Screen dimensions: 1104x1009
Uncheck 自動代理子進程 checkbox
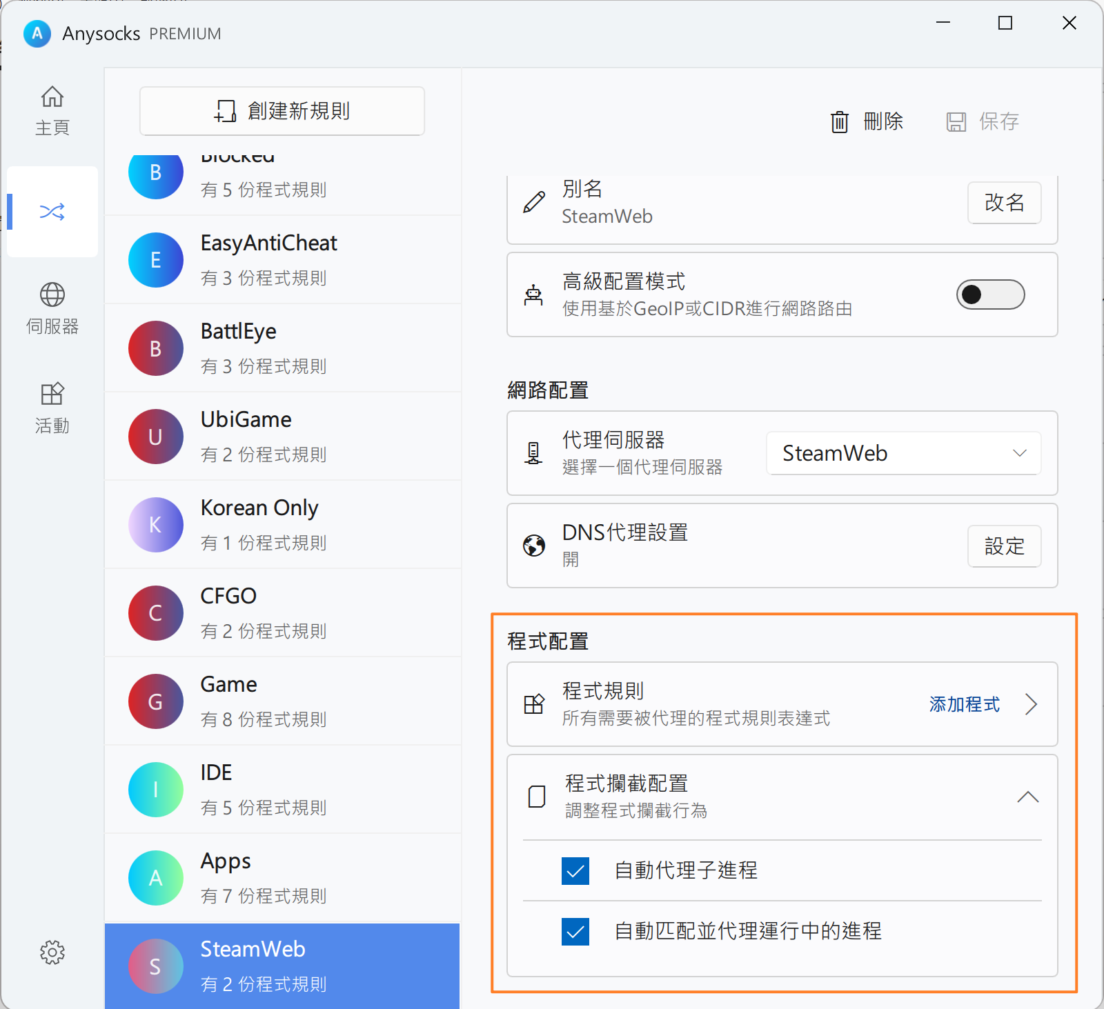(575, 871)
